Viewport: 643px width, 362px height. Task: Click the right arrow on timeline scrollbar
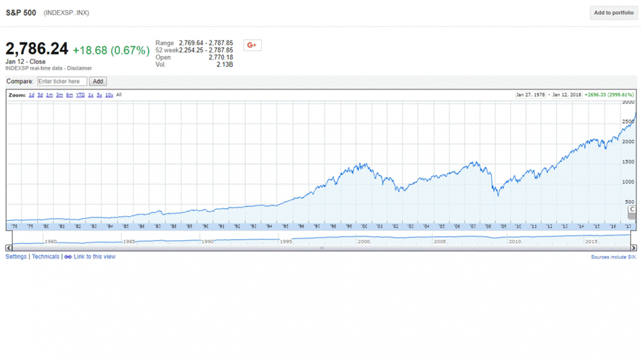(634, 247)
